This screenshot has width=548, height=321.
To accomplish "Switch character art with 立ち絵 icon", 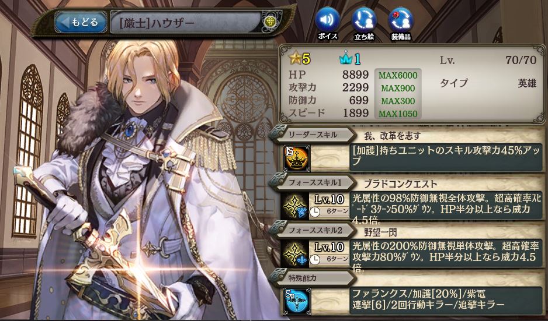I will [x=364, y=20].
